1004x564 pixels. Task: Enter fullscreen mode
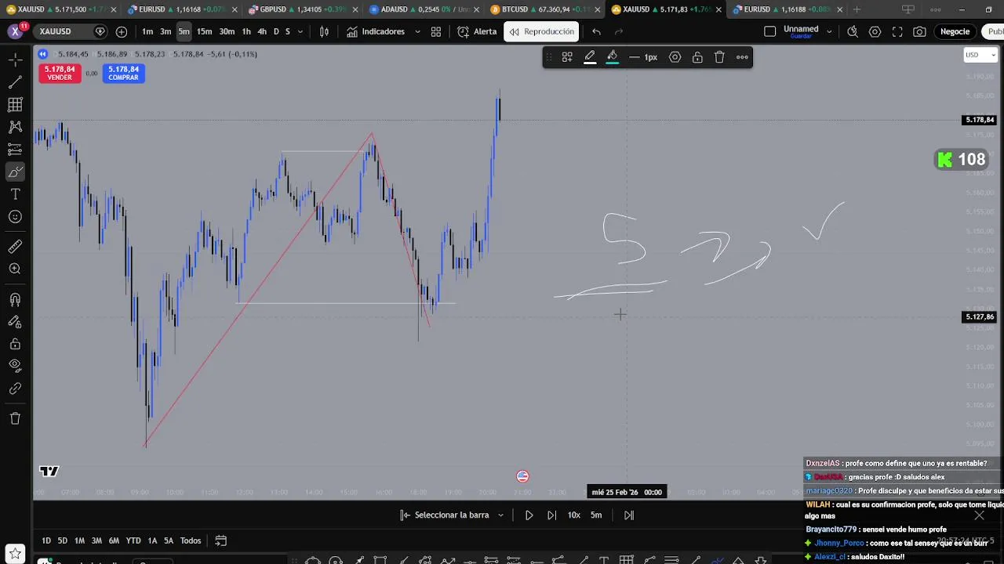897,31
